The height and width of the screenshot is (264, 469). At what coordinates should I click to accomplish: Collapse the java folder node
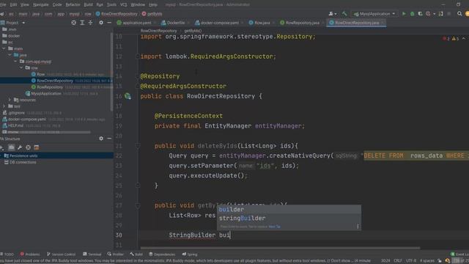10,55
